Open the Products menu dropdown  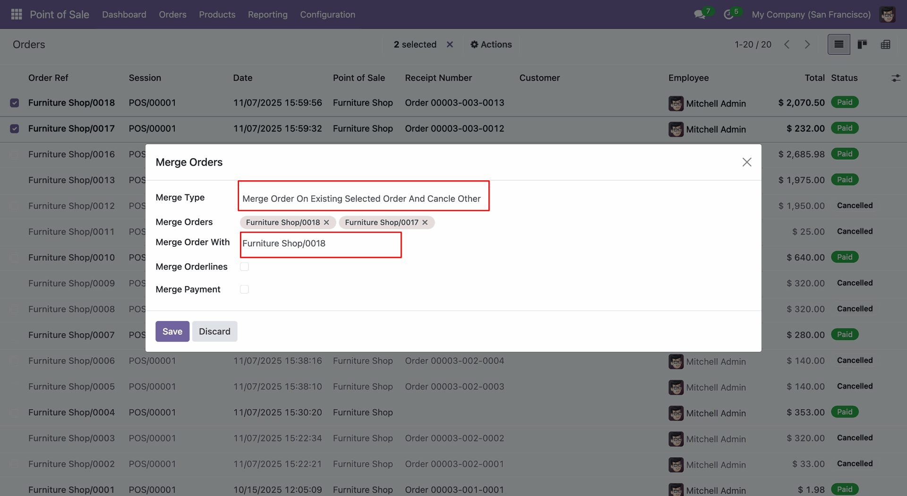[217, 15]
